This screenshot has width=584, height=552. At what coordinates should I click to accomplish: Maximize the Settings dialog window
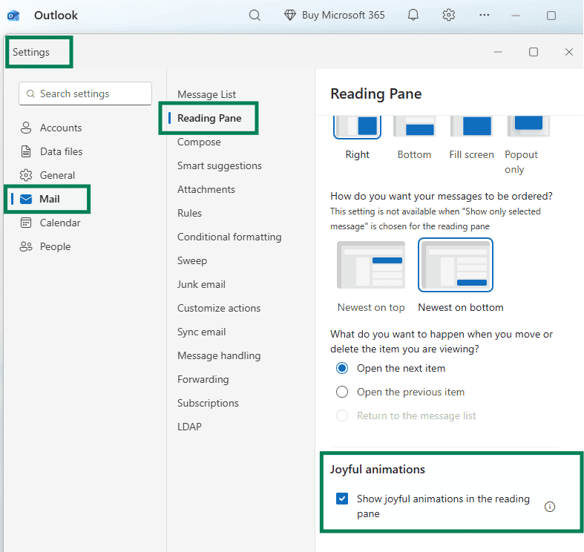tap(534, 52)
